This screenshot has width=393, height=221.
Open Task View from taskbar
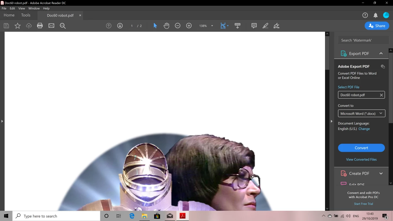(x=119, y=216)
